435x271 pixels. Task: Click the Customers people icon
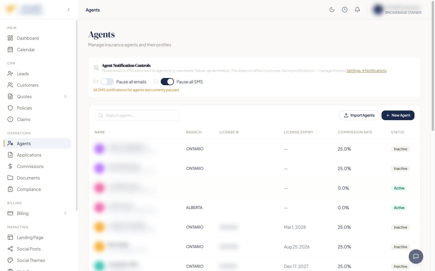coord(10,85)
